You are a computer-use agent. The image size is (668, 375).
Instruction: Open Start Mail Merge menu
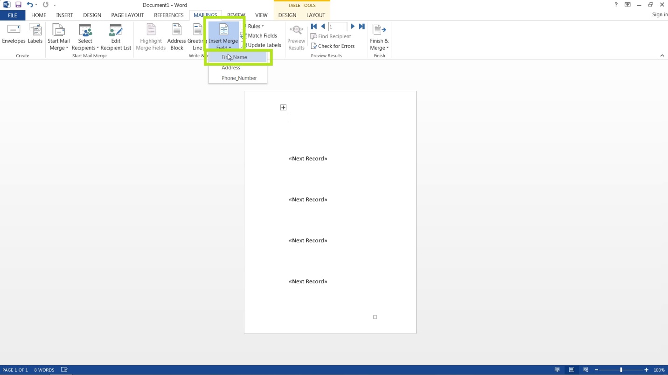pyautogui.click(x=58, y=37)
